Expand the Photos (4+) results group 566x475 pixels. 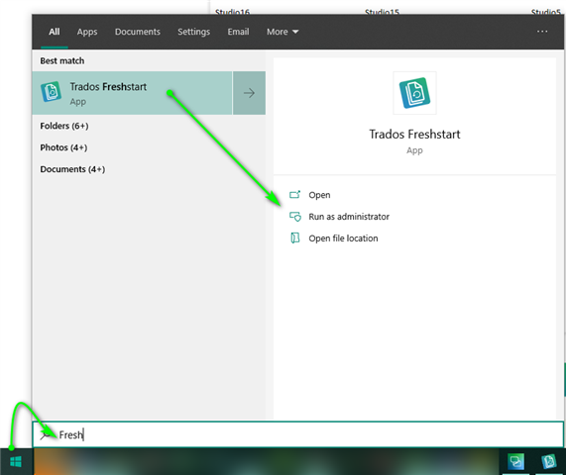pyautogui.click(x=63, y=147)
